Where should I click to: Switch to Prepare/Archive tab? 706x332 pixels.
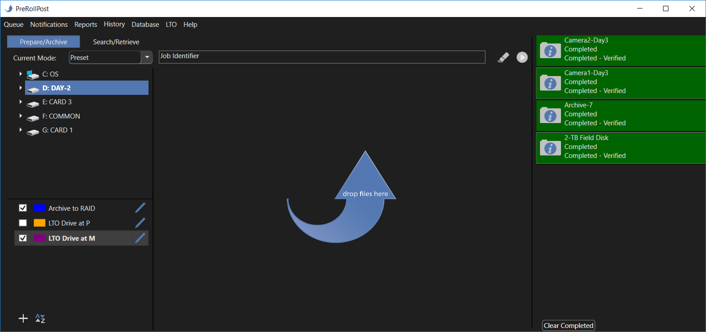(x=43, y=42)
